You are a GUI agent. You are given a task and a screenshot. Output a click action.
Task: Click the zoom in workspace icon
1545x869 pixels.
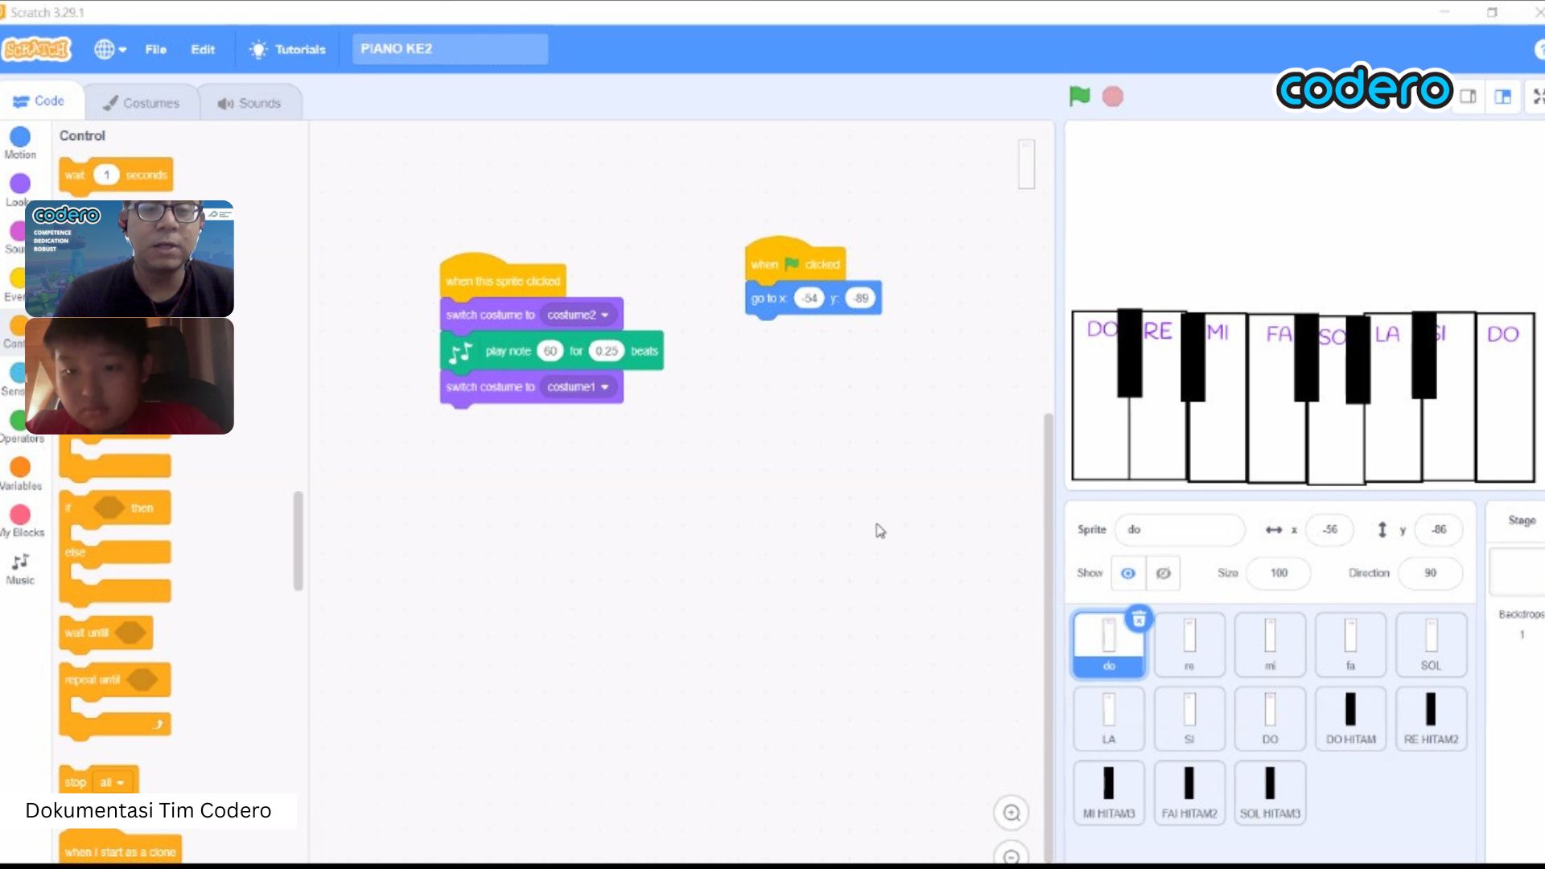tap(1011, 813)
